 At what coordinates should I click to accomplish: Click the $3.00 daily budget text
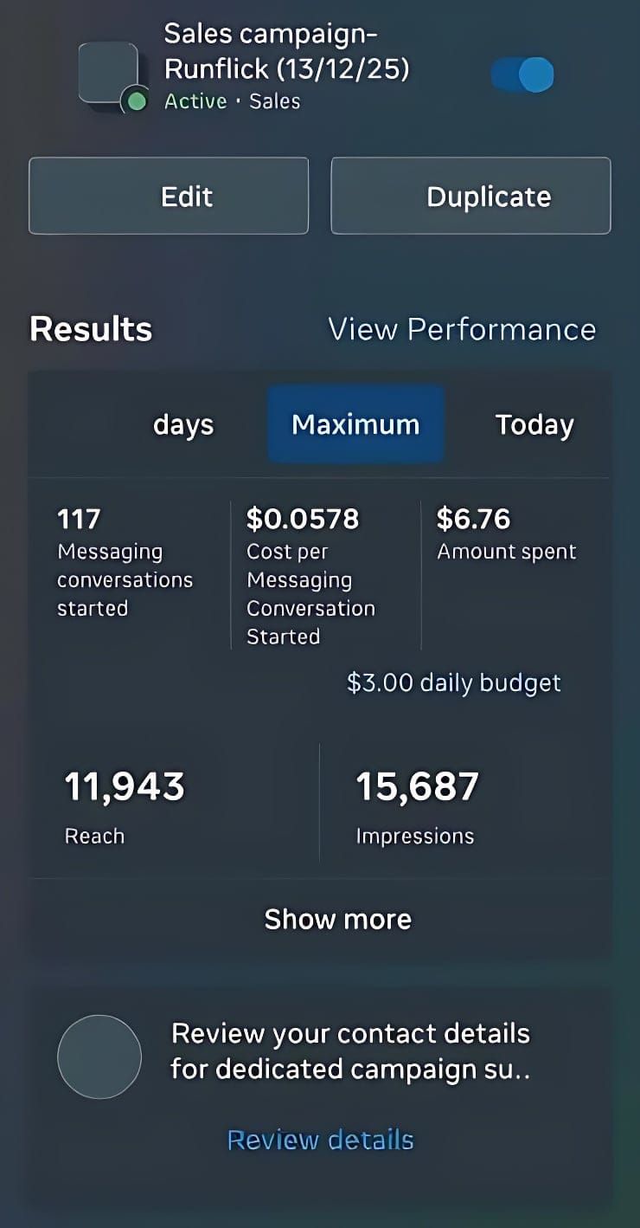[x=454, y=682]
